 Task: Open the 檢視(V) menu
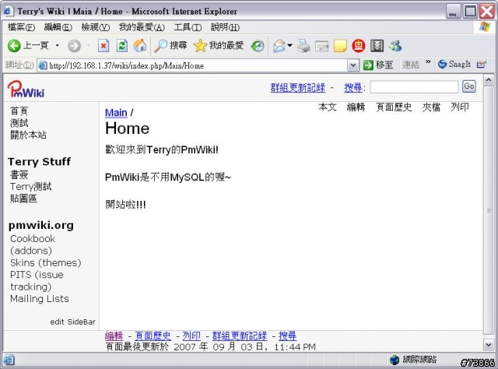click(x=95, y=28)
